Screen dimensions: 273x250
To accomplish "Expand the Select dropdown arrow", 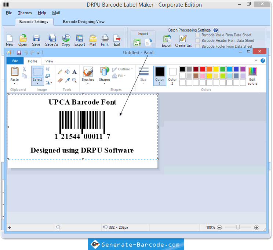I will pos(37,83).
